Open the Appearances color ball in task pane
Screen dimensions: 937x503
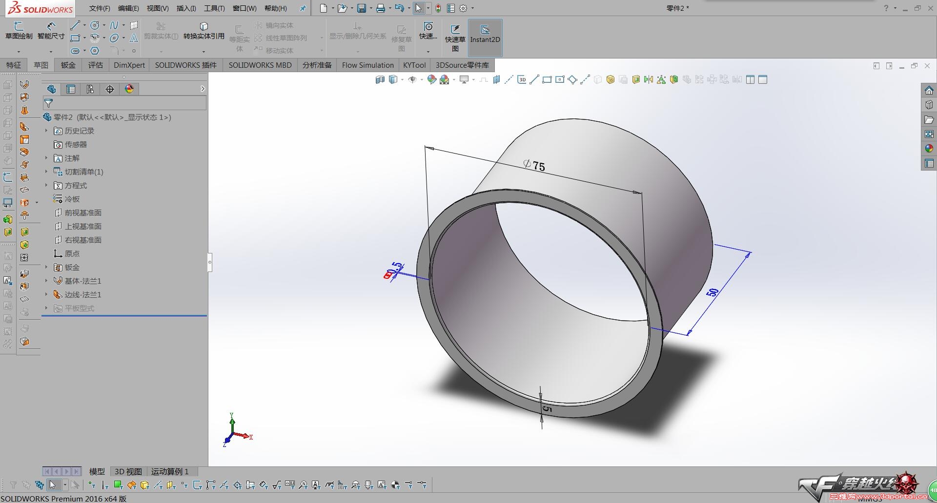(929, 149)
